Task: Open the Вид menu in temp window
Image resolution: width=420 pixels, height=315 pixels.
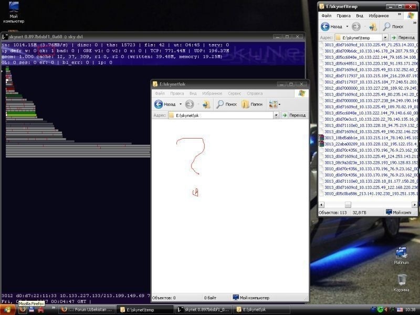Action: pyautogui.click(x=359, y=16)
